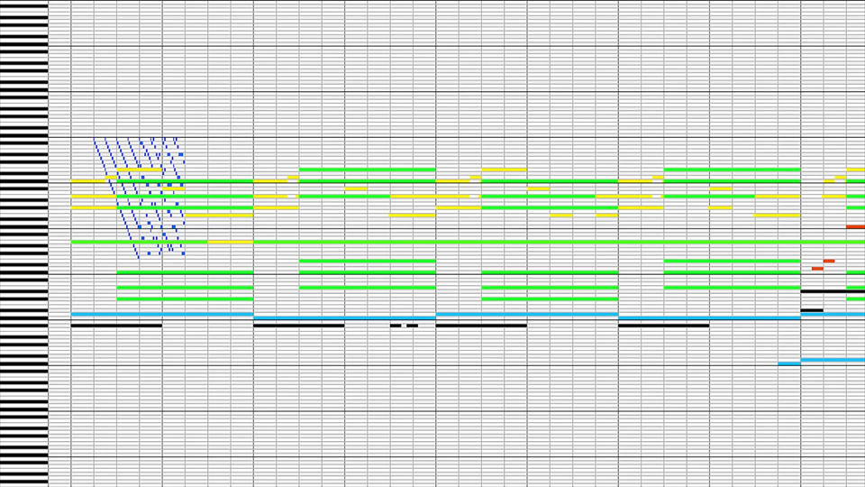Viewport: 865px width, 487px height.
Task: Select the yellow topmost note in the middle of roll
Action: (x=504, y=170)
